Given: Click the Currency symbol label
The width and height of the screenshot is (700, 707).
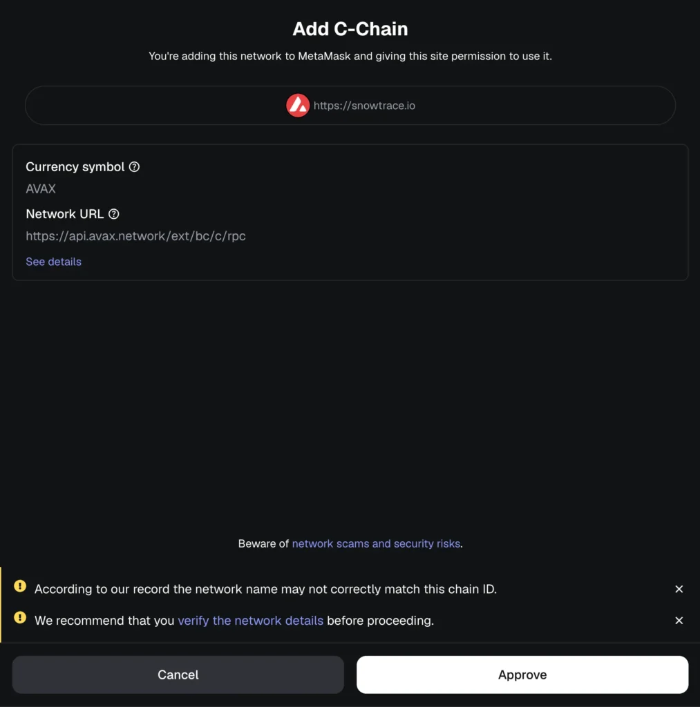Looking at the screenshot, I should (75, 167).
